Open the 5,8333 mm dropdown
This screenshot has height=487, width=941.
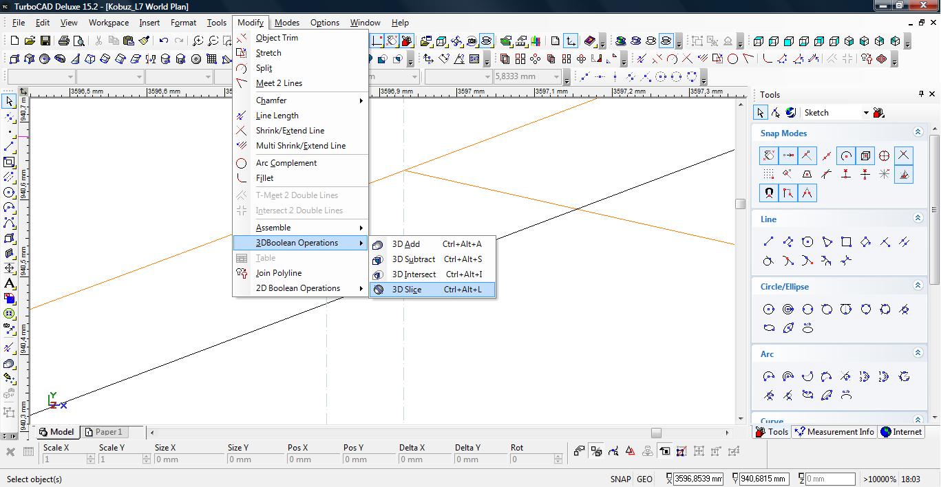pos(557,77)
